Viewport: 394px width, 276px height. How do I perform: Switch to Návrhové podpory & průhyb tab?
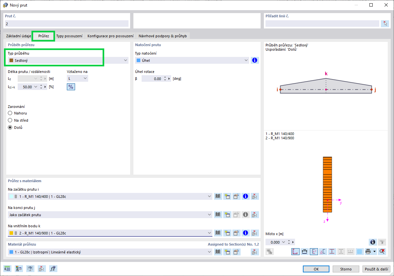[163, 36]
